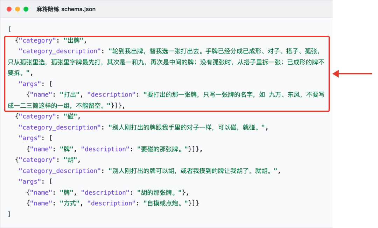Click the "name" key before "方式"
Screen dimensions: 378x228
(x=41, y=203)
